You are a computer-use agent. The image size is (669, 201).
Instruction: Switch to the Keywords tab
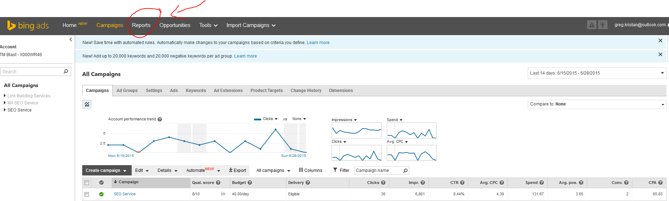click(x=196, y=91)
